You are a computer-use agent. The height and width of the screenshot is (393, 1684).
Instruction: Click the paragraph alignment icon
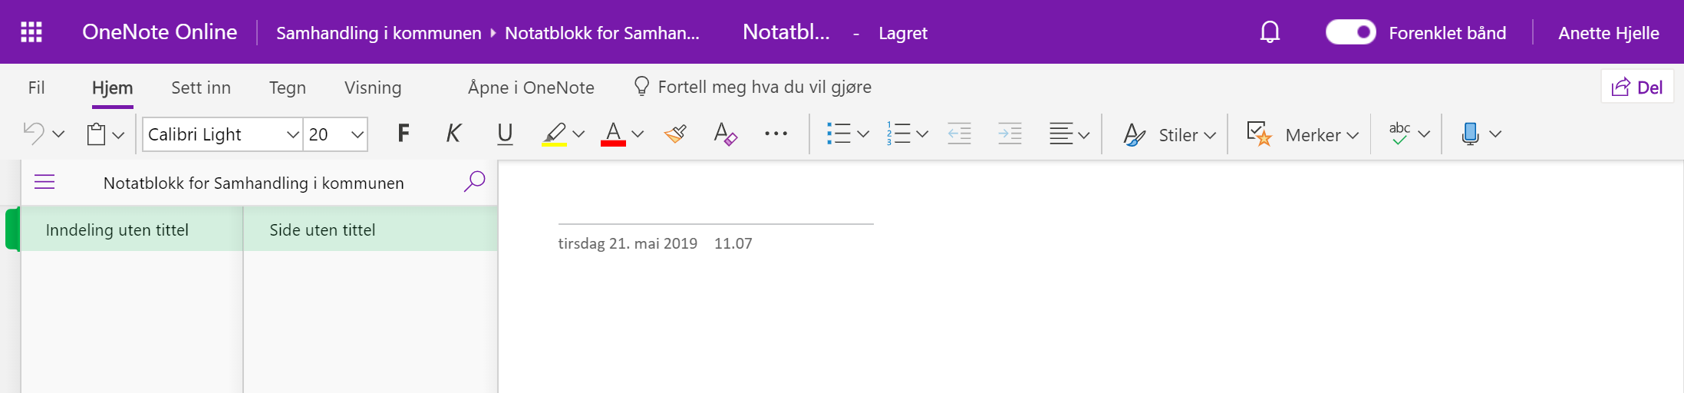[x=1061, y=134]
